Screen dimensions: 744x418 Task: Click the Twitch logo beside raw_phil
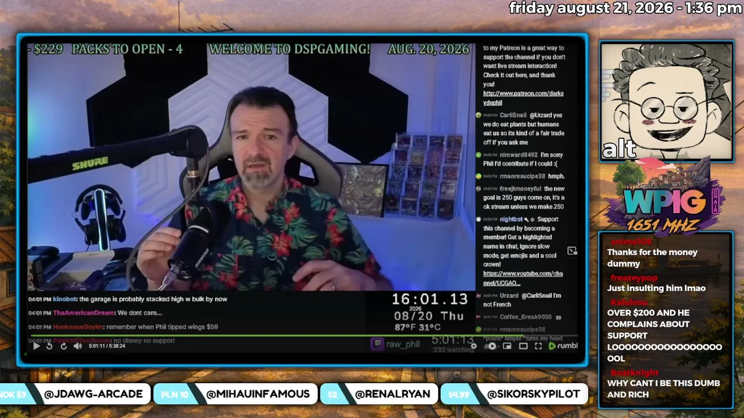377,344
